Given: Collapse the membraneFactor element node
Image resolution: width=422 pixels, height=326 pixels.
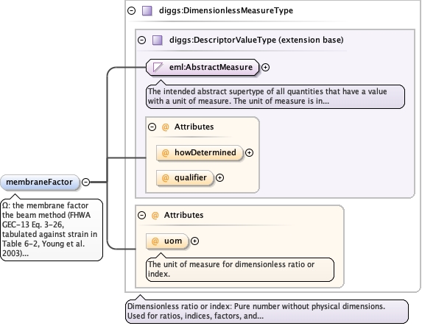Looking at the screenshot, I should tap(85, 182).
